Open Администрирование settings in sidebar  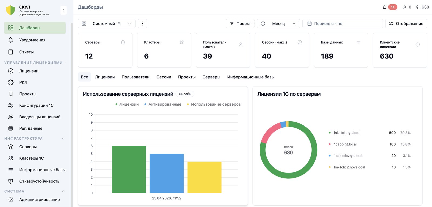35,199
